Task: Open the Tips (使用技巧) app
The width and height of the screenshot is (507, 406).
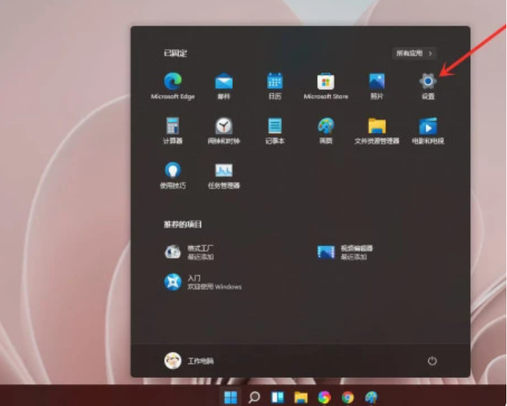Action: pyautogui.click(x=173, y=175)
